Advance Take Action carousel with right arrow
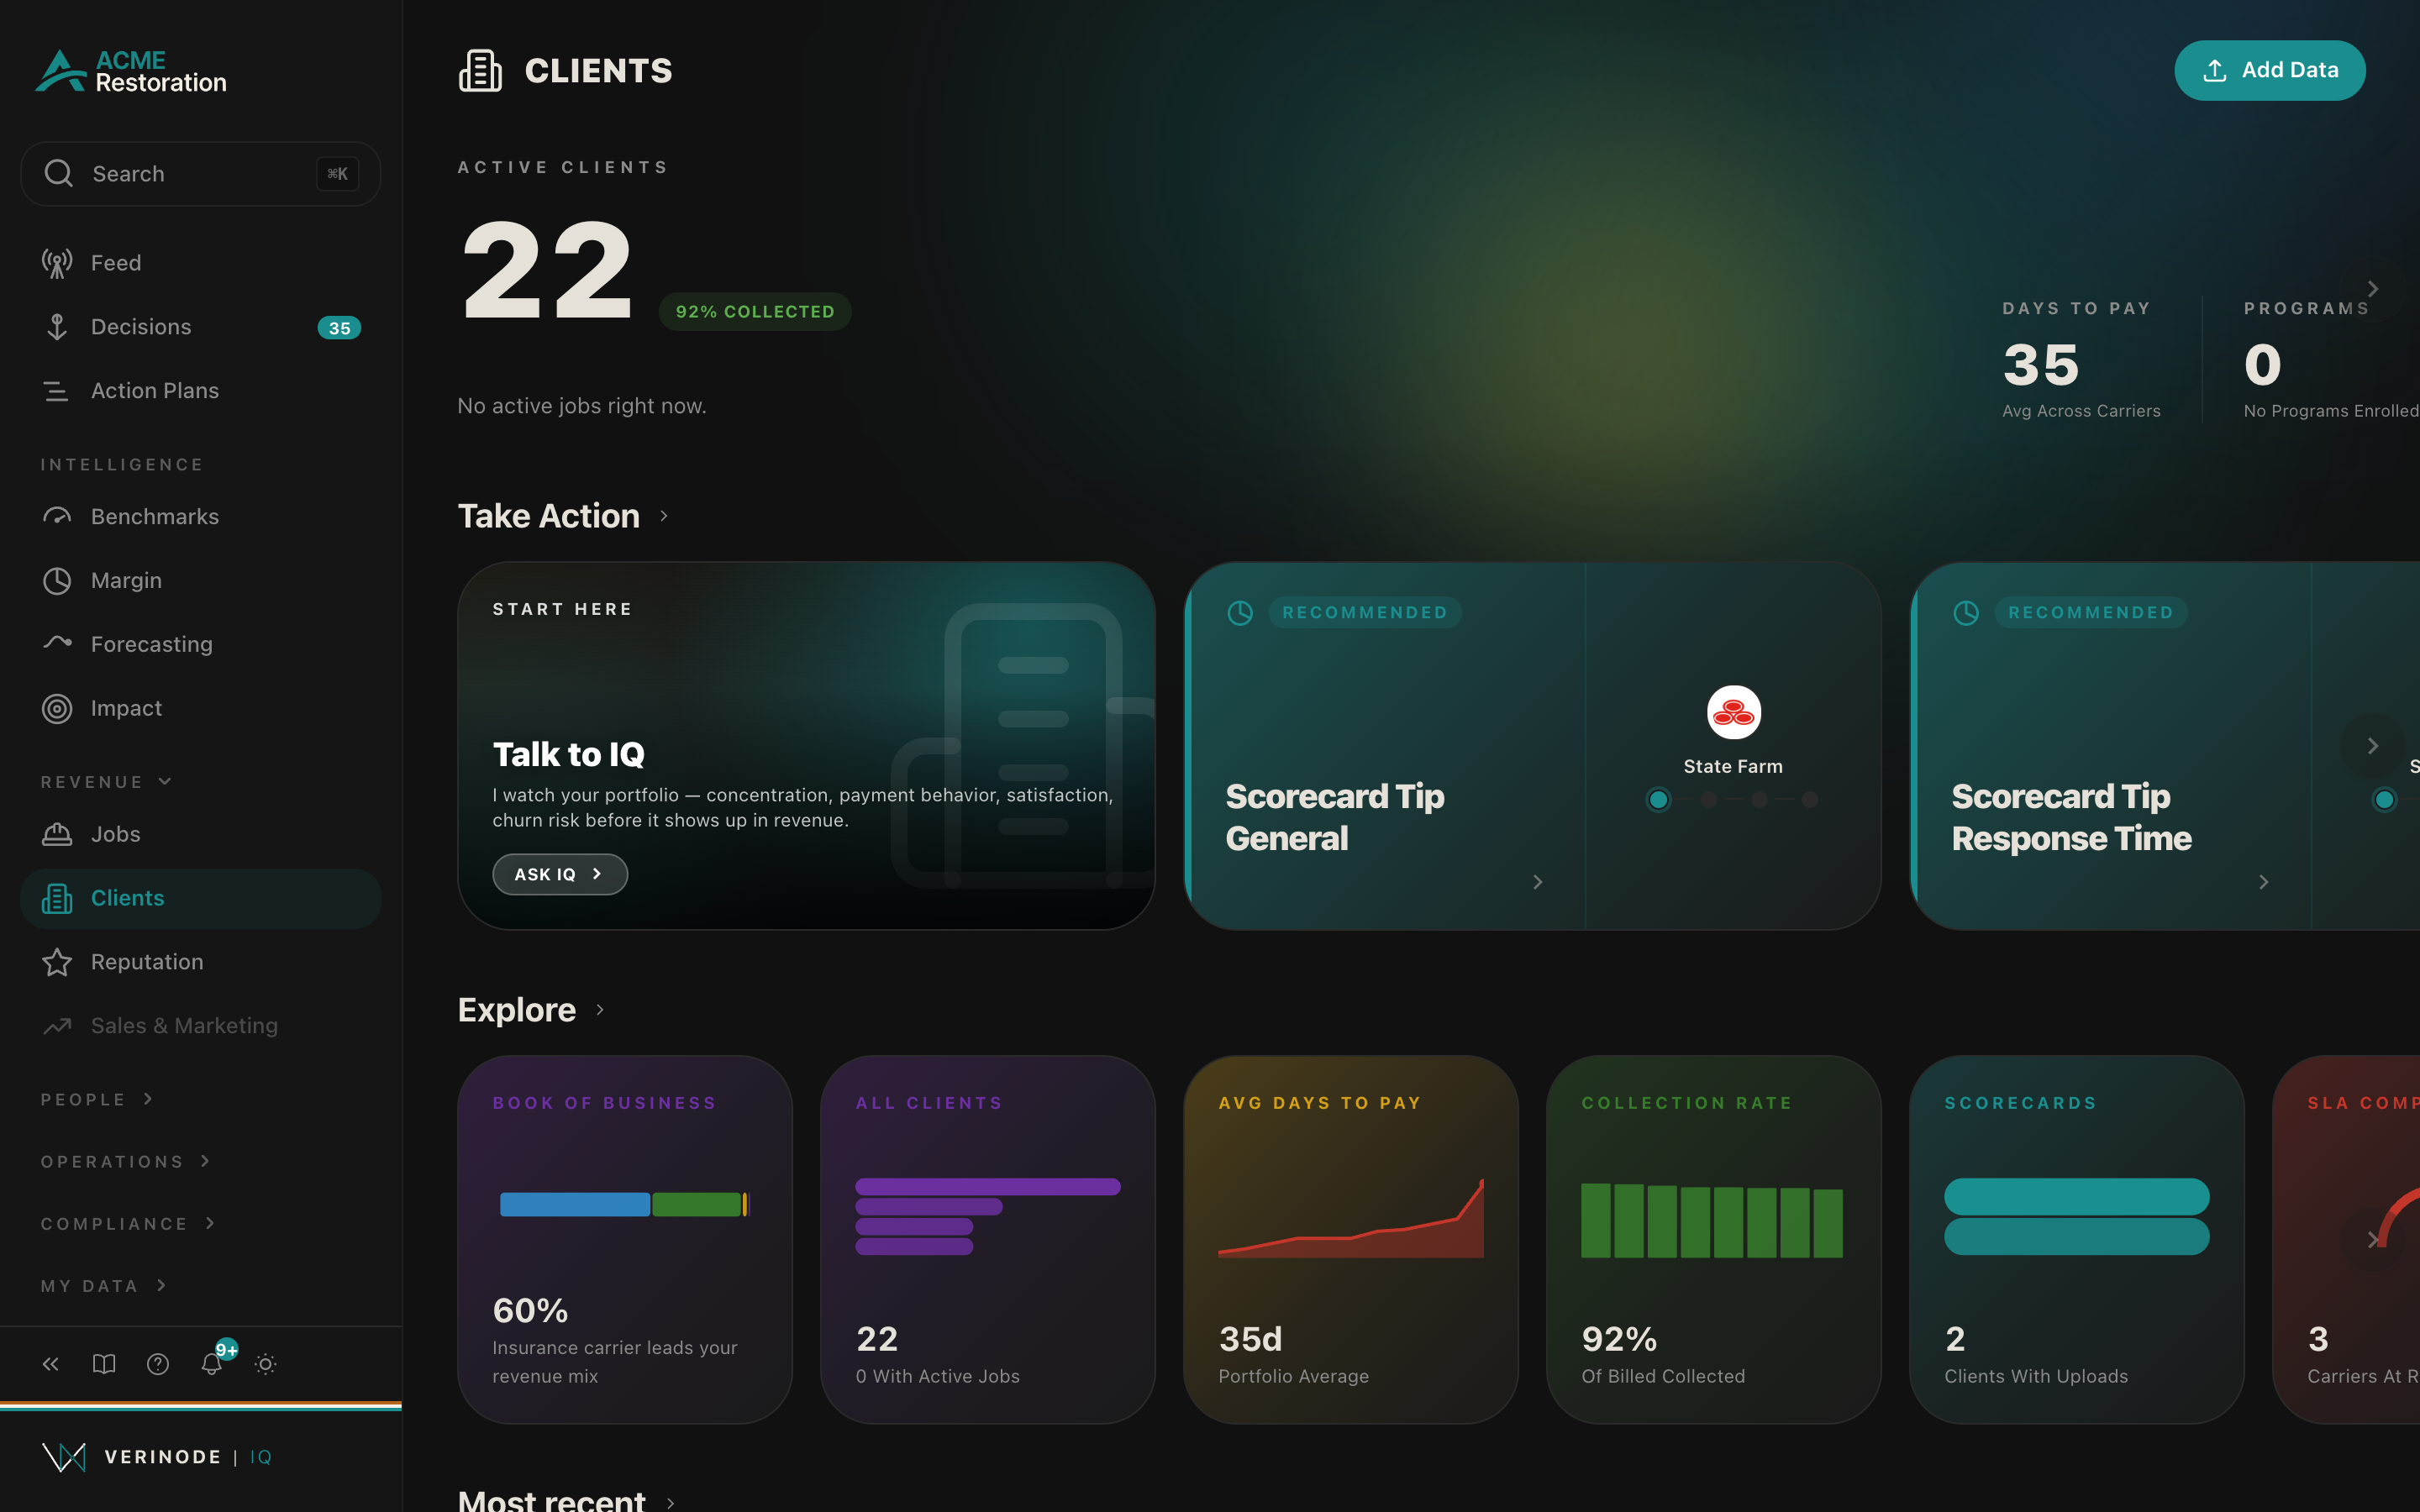Viewport: 2420px width, 1512px height. pos(2372,746)
